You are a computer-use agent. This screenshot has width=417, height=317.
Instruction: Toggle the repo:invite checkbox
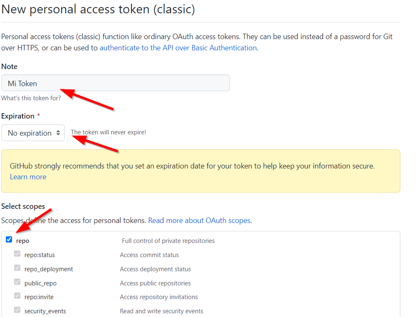(x=17, y=296)
